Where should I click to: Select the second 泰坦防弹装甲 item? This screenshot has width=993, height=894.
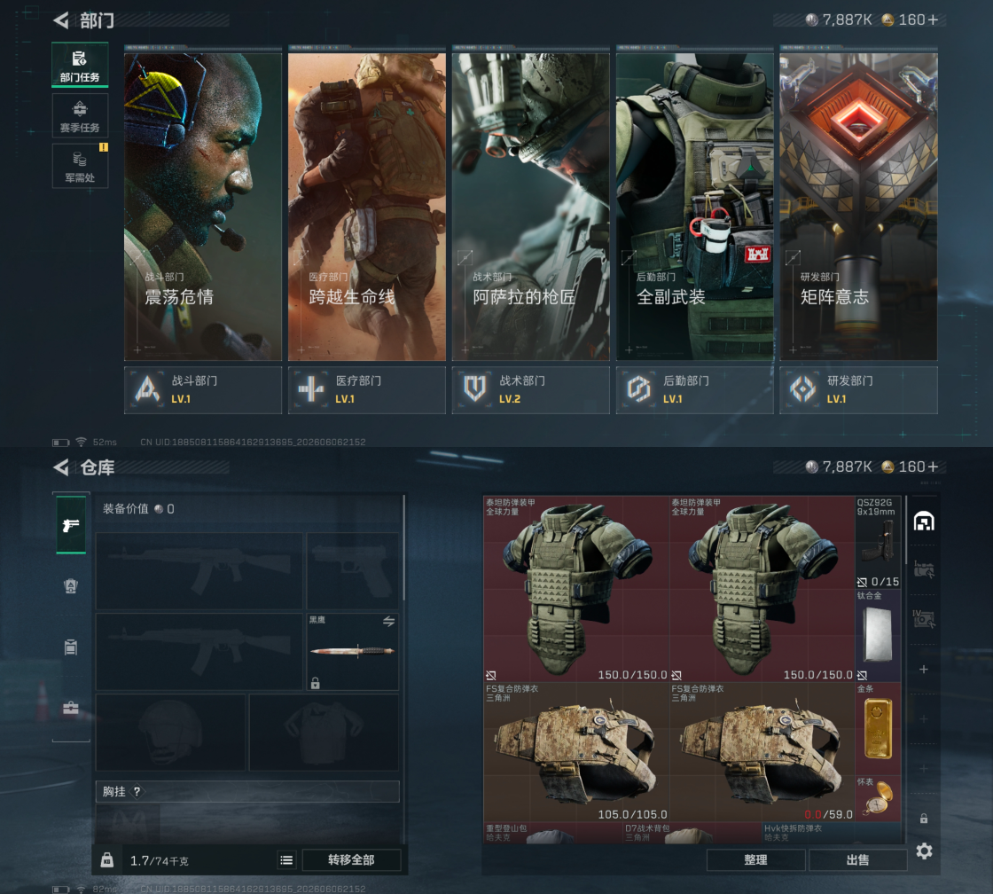click(x=762, y=589)
